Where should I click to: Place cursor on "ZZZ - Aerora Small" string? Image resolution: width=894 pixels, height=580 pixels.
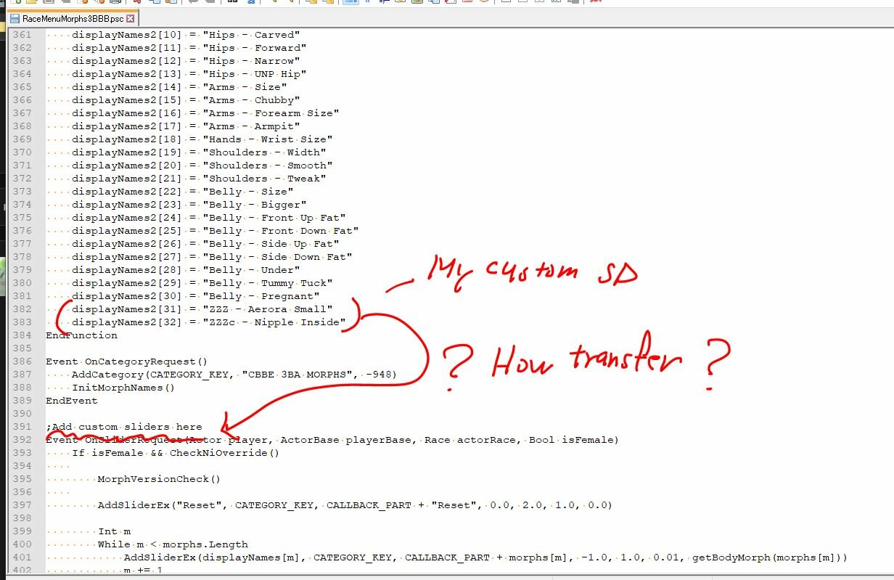[267, 309]
